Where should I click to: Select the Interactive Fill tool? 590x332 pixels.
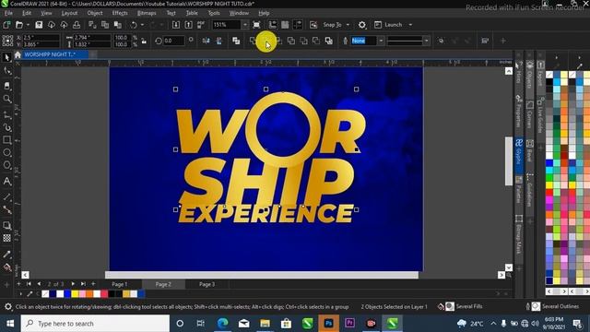[6, 267]
